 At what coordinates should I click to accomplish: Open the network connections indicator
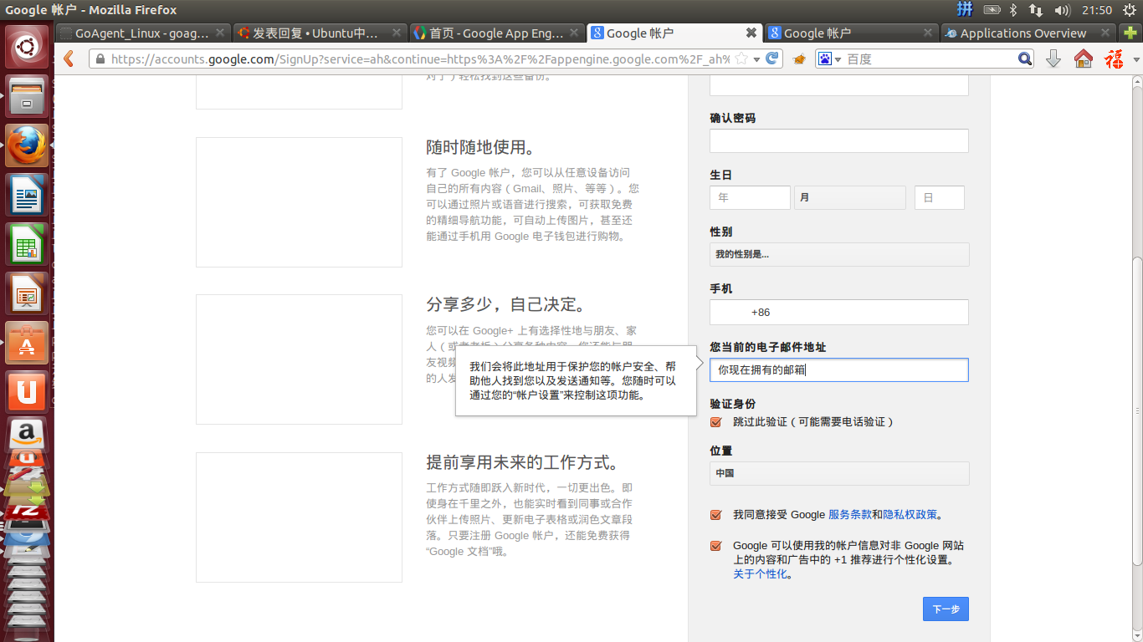click(1036, 10)
